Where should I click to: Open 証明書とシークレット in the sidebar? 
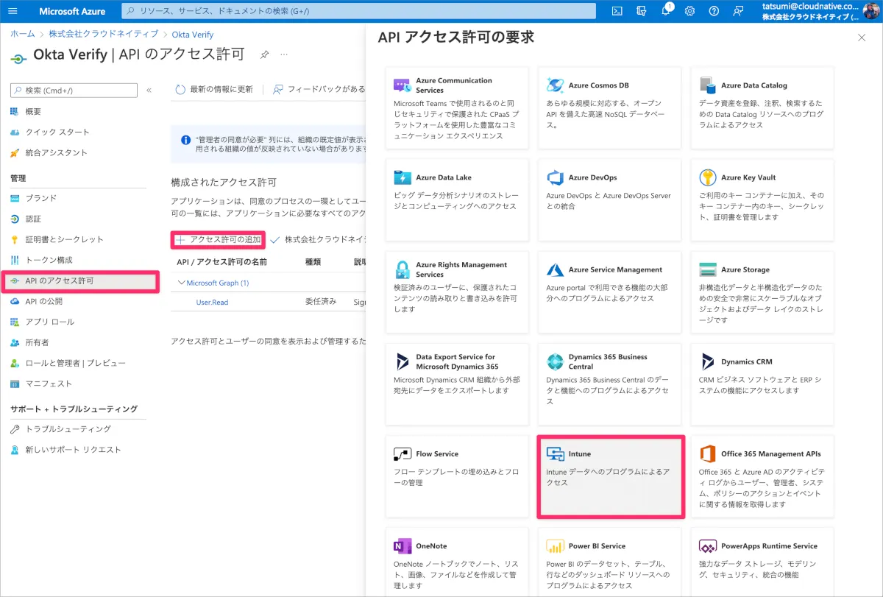pyautogui.click(x=65, y=239)
